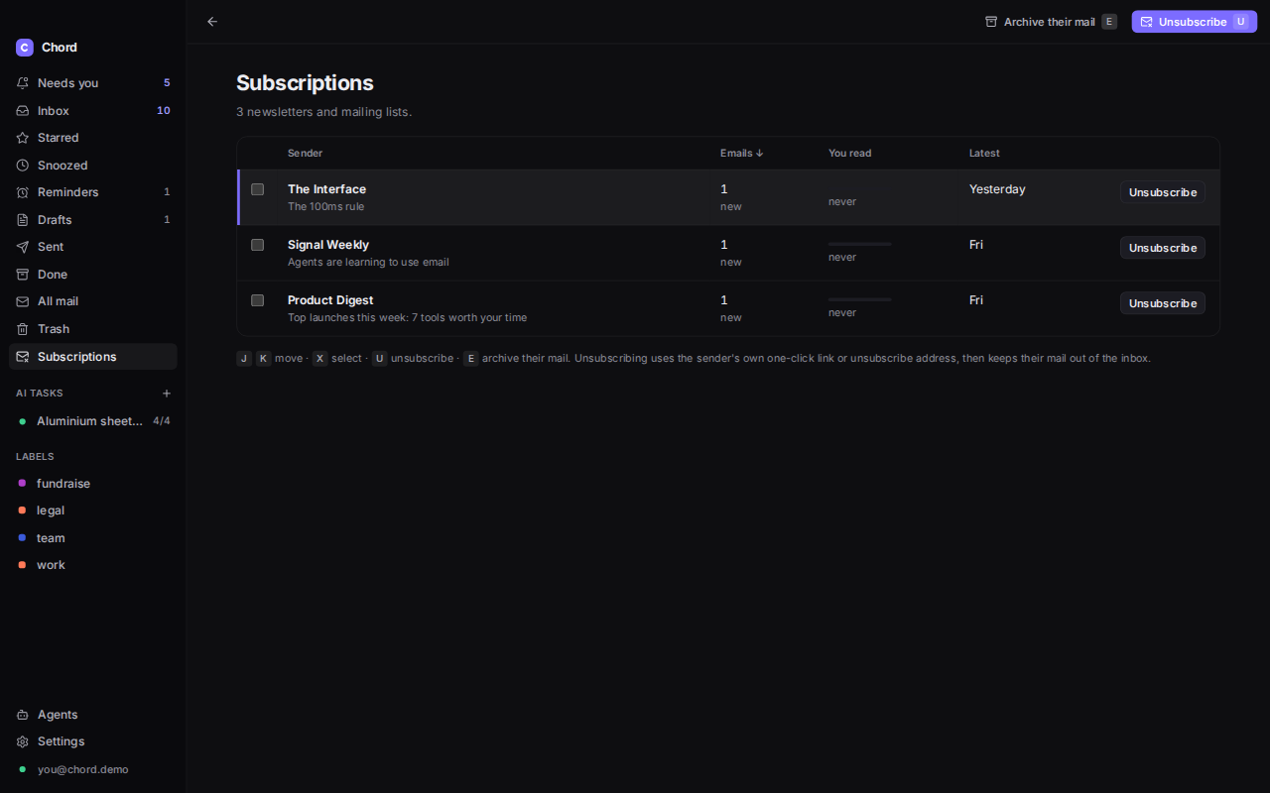Click "The 100ms rule" subject text
The height and width of the screenshot is (793, 1270).
pos(325,207)
